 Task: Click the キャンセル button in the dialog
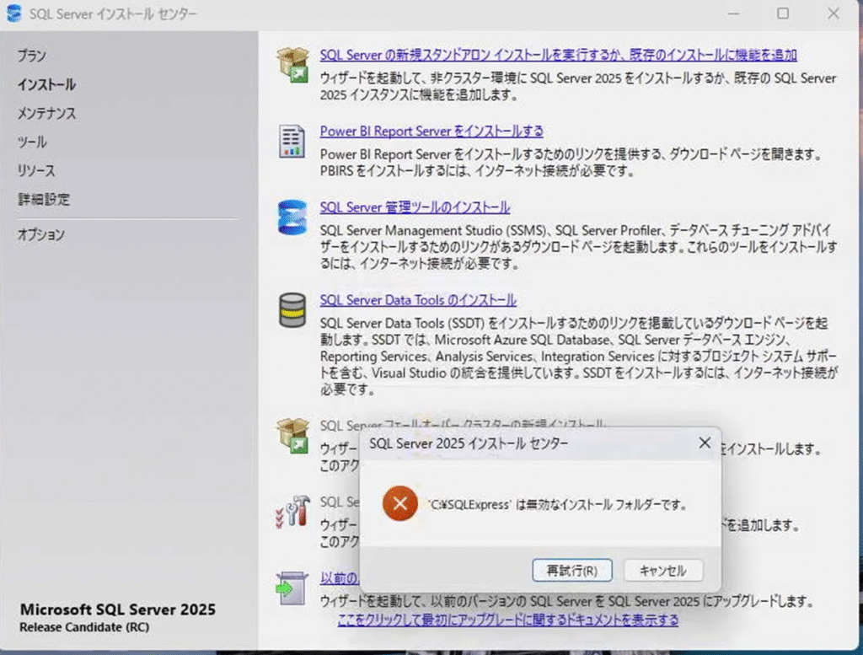(663, 570)
